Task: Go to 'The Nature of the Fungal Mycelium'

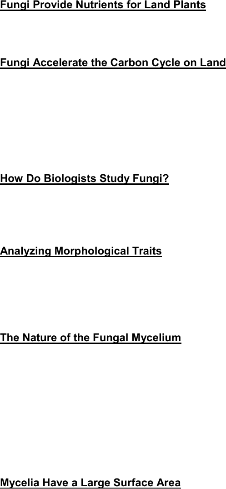Action: tap(90, 338)
